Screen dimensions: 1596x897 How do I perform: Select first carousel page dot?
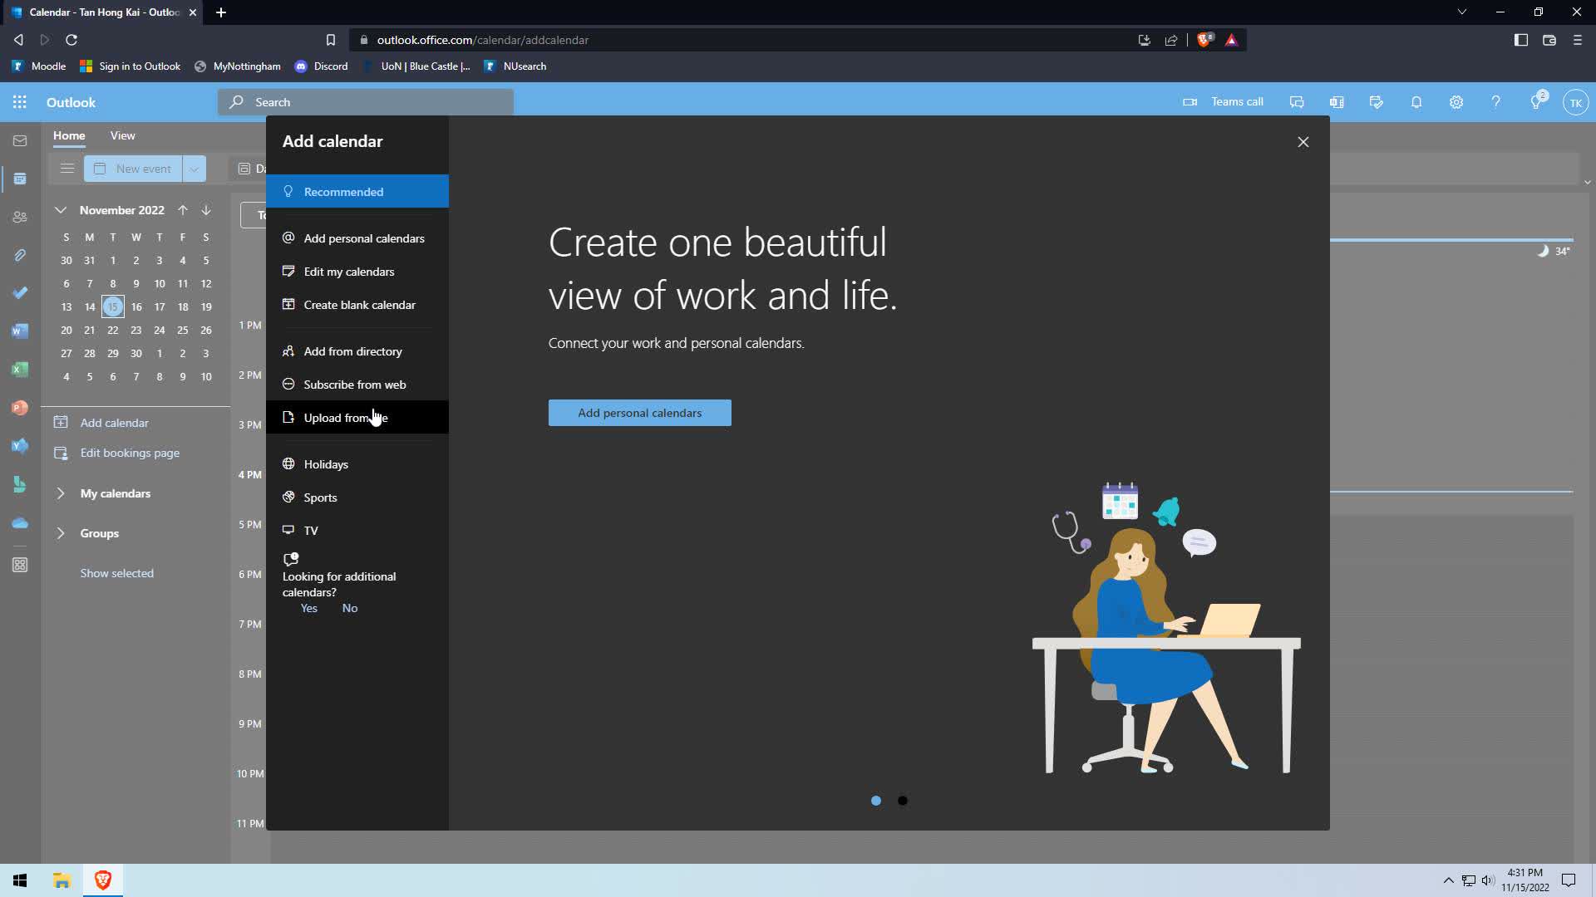(x=875, y=801)
